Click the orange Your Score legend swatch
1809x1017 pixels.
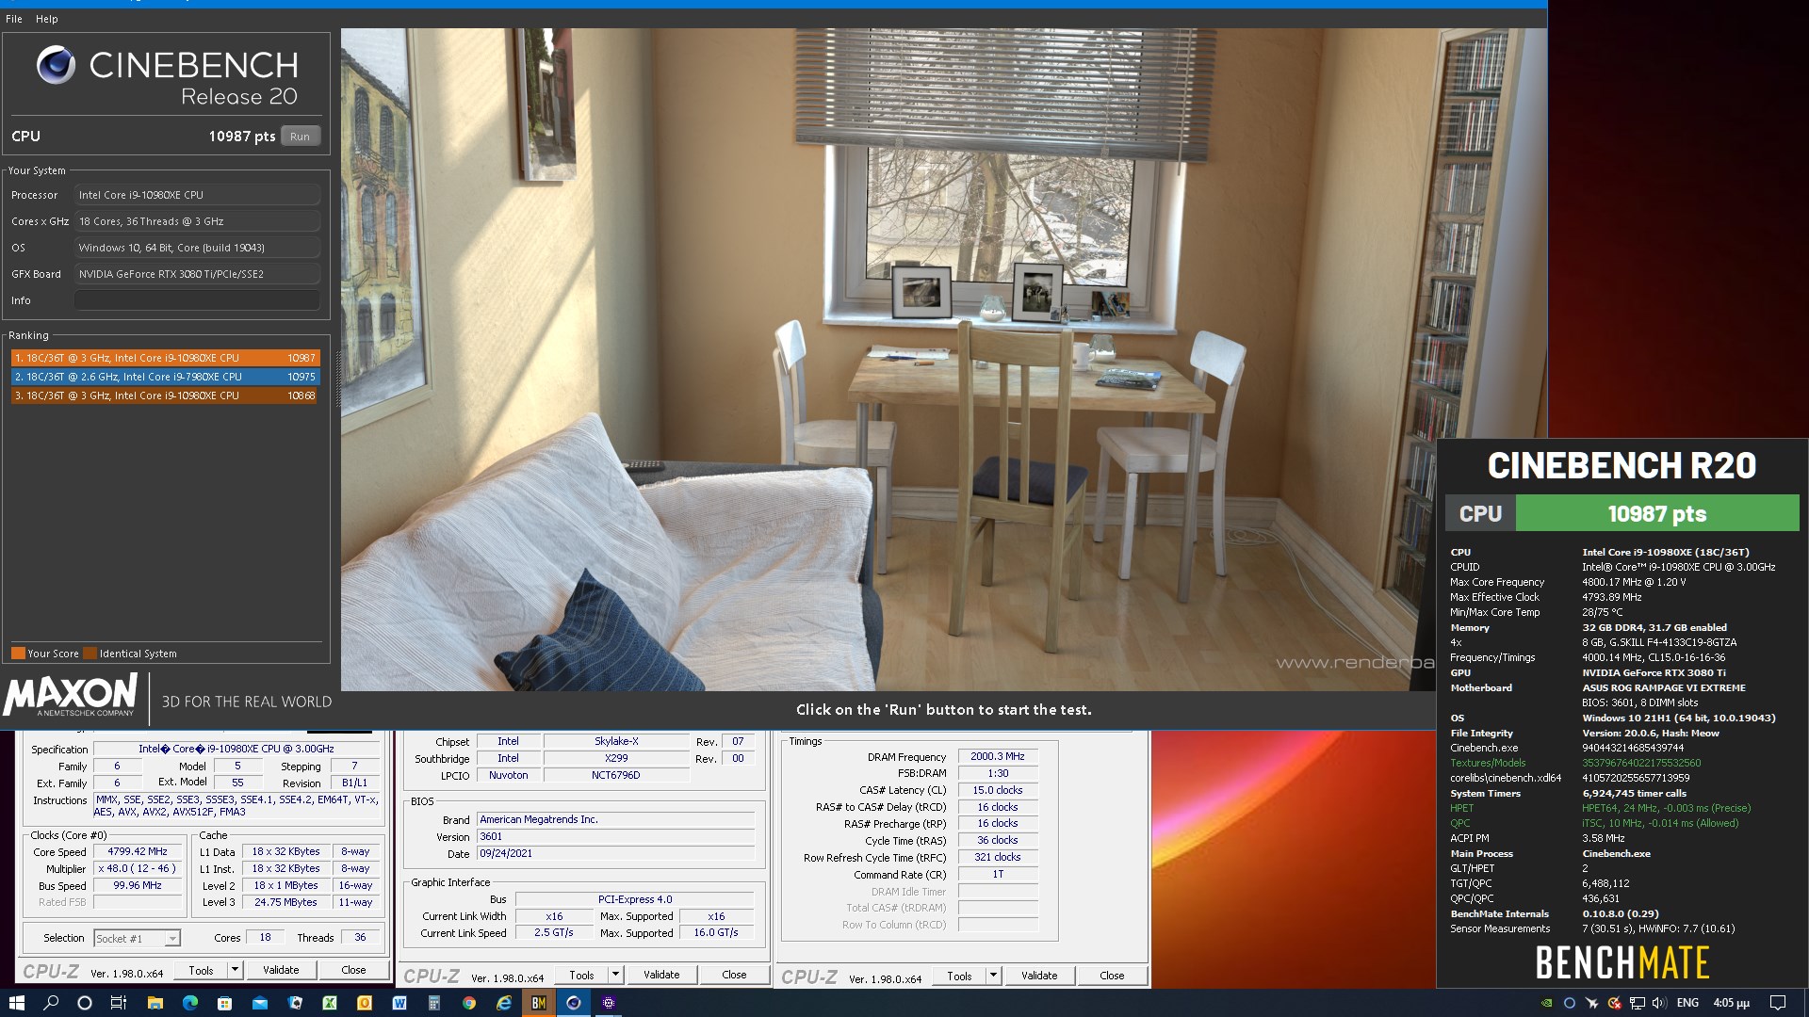coord(18,654)
